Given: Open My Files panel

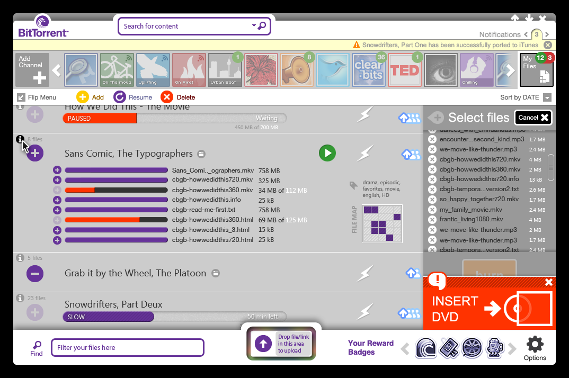Looking at the screenshot, I should tap(536, 70).
